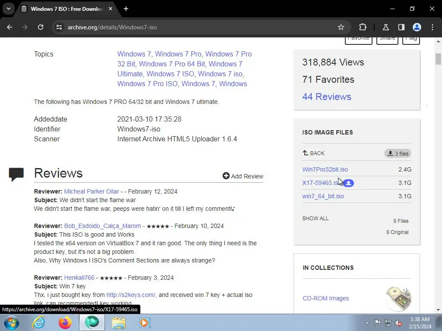Click the page vertical scrollbar thumb

(438, 59)
